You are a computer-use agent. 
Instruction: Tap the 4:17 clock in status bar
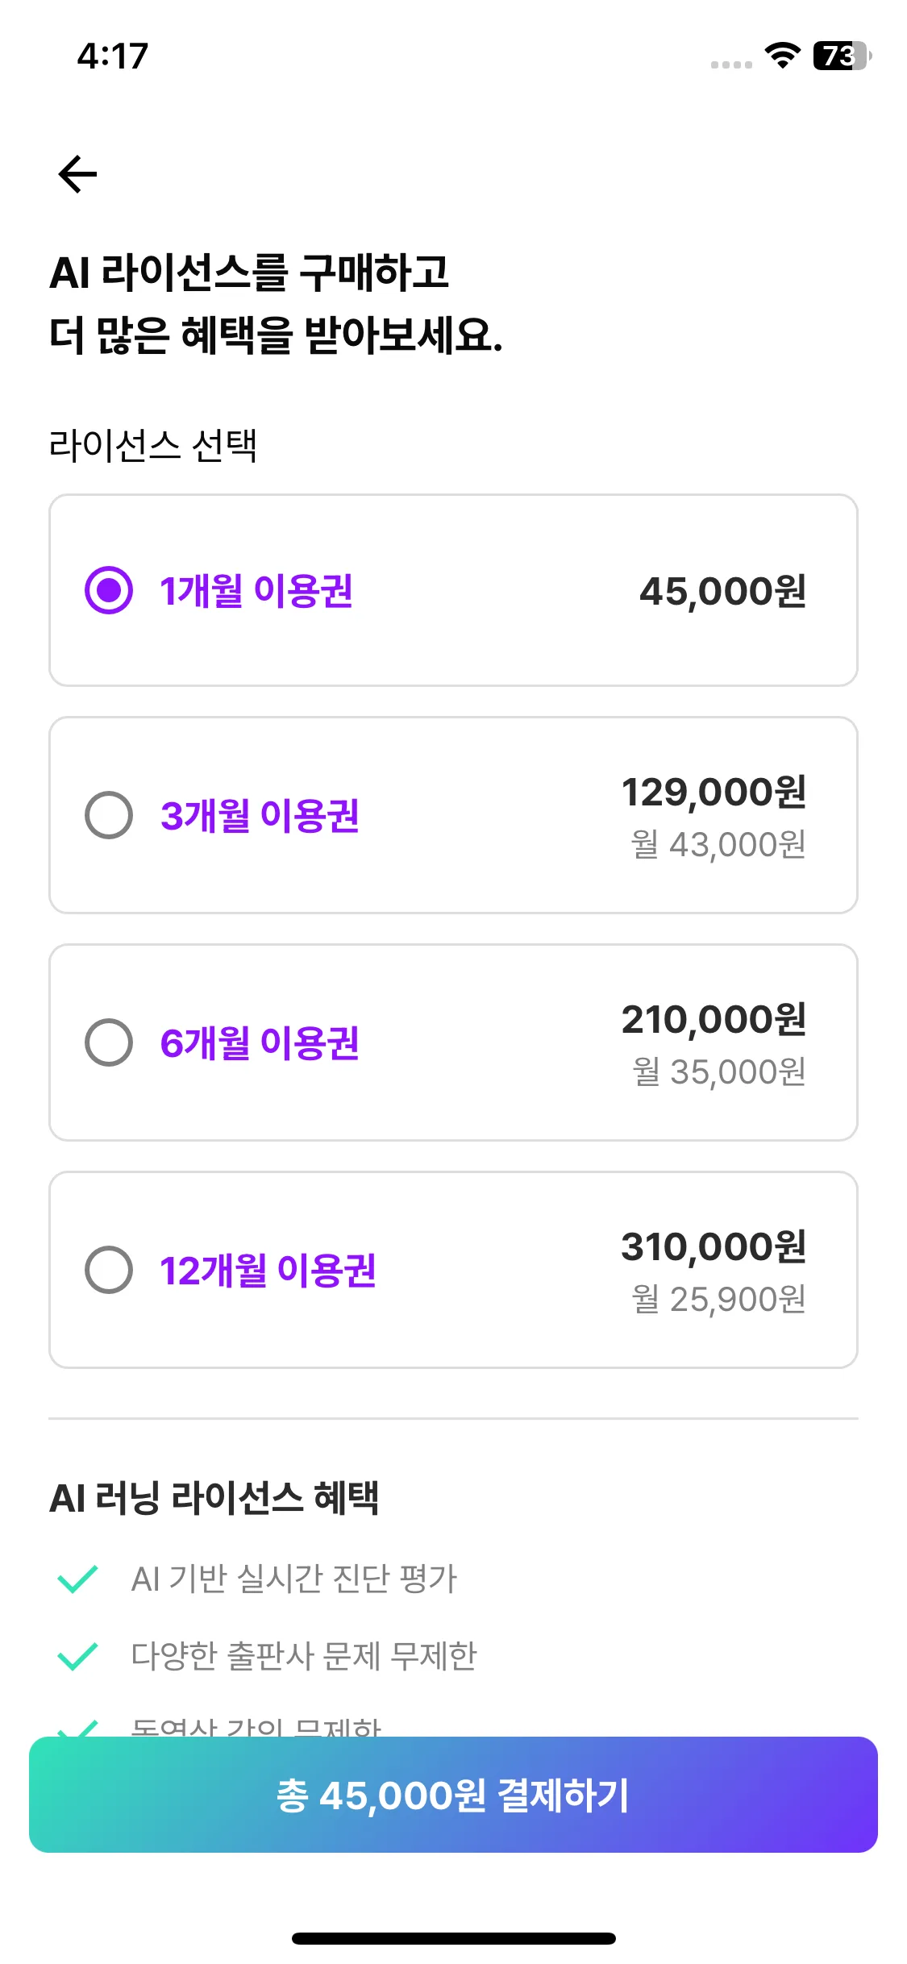pyautogui.click(x=113, y=56)
